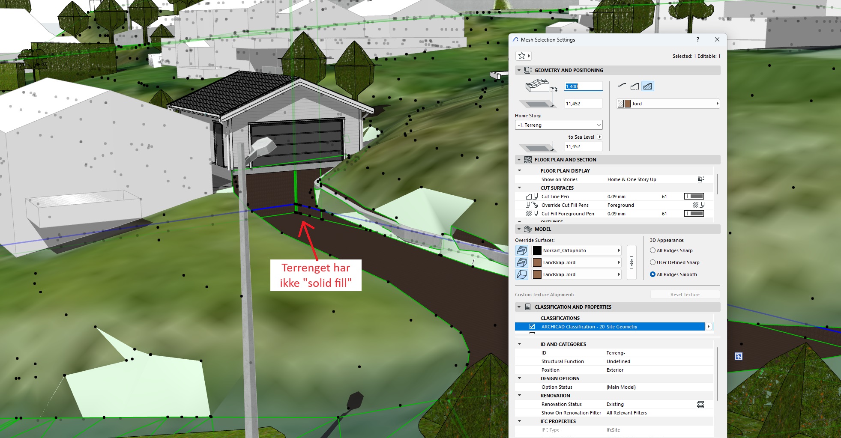This screenshot has width=841, height=438.
Task: Select the surface-only mesh structure icon
Action: coord(622,86)
